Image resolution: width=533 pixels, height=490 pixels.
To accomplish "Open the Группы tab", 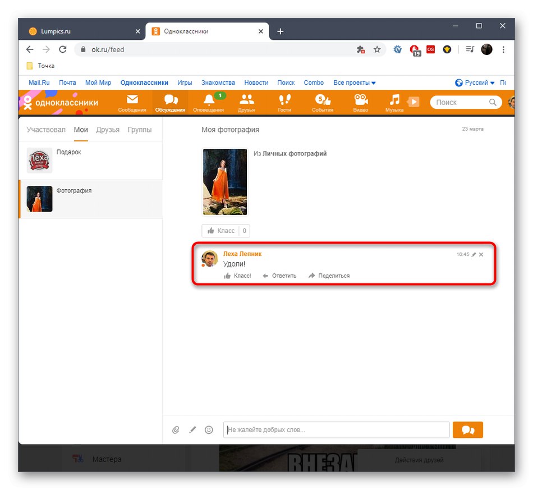I will [140, 129].
